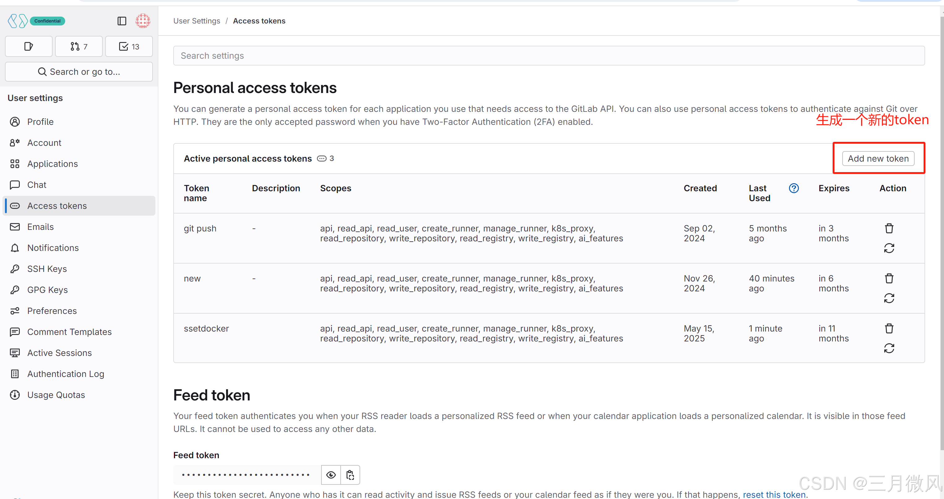Screen dimensions: 944x499
Task: Open the merge requests counter showing 7
Action: 79,46
